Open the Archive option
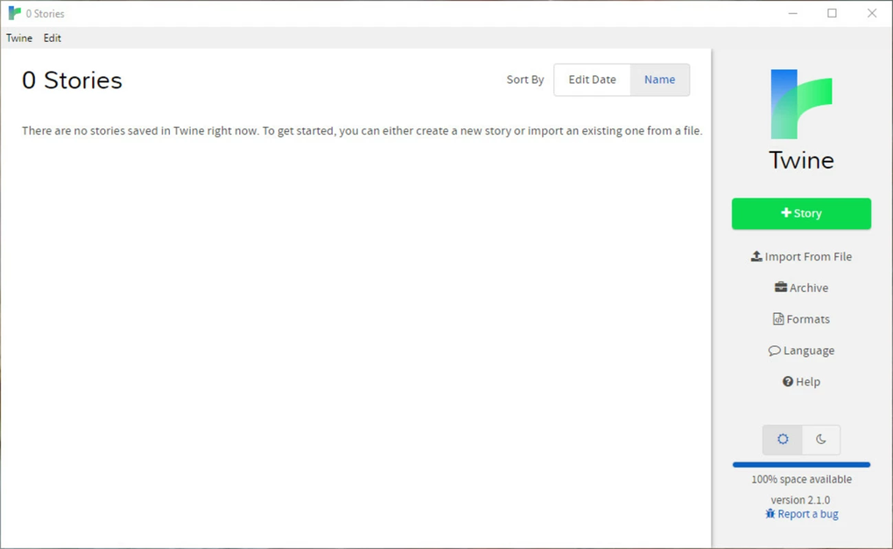The image size is (893, 549). point(801,288)
